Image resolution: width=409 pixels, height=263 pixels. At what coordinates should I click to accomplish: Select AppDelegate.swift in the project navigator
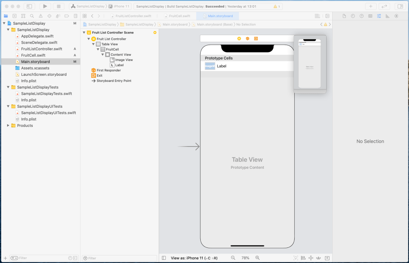click(37, 36)
